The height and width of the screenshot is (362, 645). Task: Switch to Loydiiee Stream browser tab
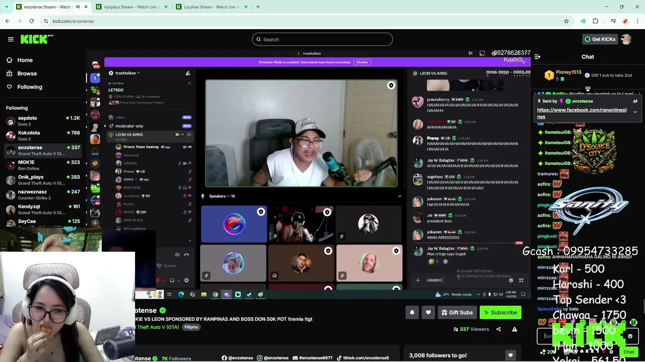click(x=212, y=7)
